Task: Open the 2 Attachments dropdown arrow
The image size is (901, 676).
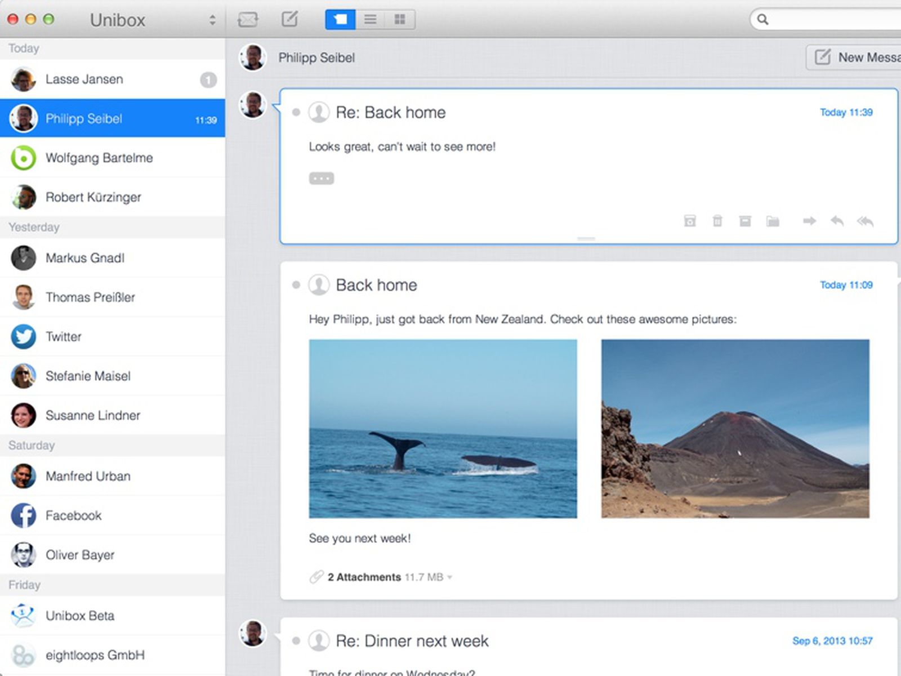Action: [x=449, y=577]
